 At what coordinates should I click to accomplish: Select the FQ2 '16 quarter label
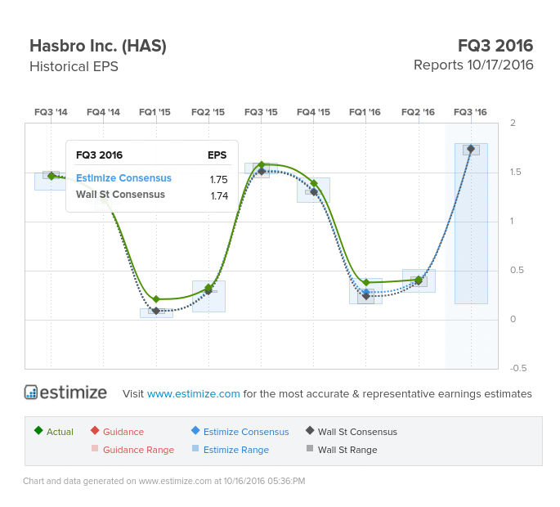[x=418, y=112]
